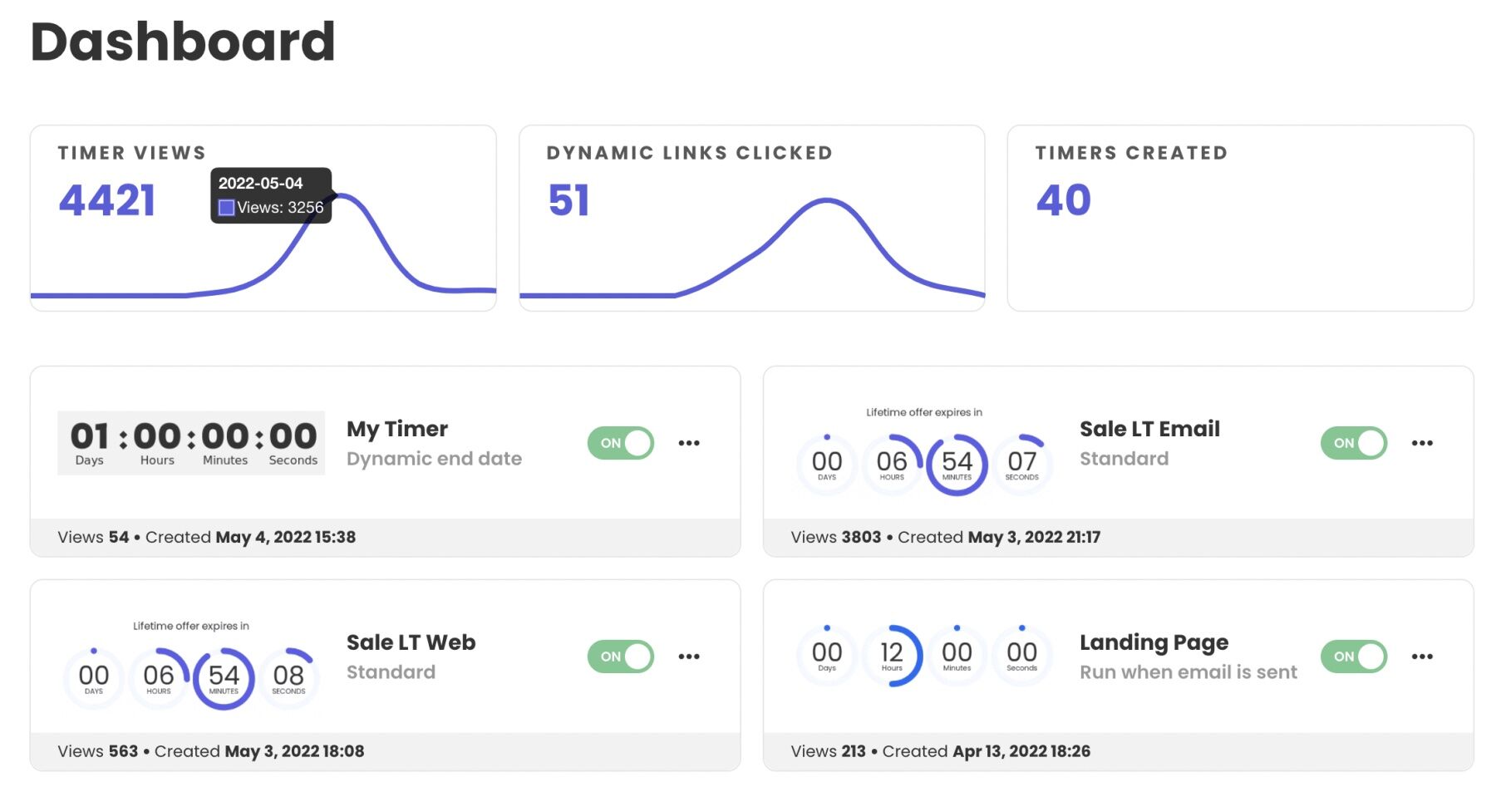Open the options menu for Landing Page
Image resolution: width=1496 pixels, height=787 pixels.
pos(1422,657)
